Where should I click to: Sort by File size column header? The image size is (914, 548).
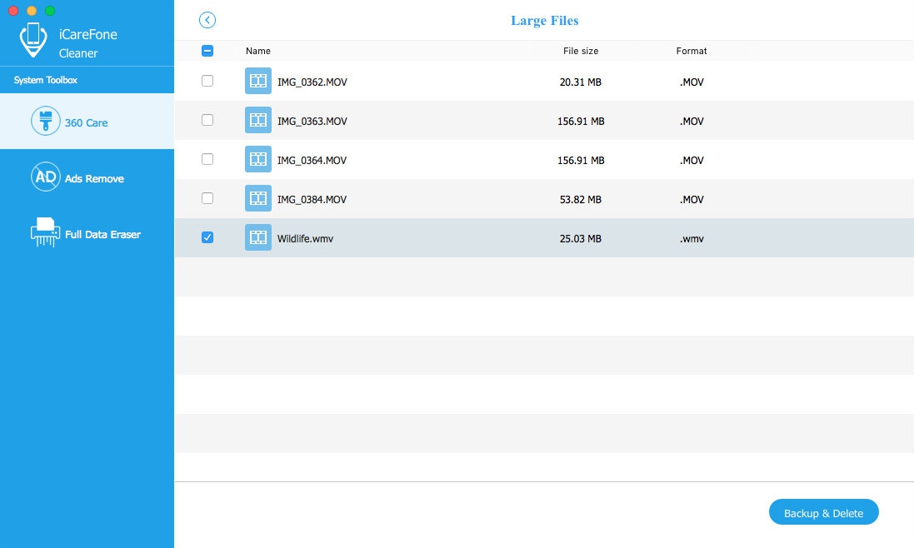pos(581,52)
